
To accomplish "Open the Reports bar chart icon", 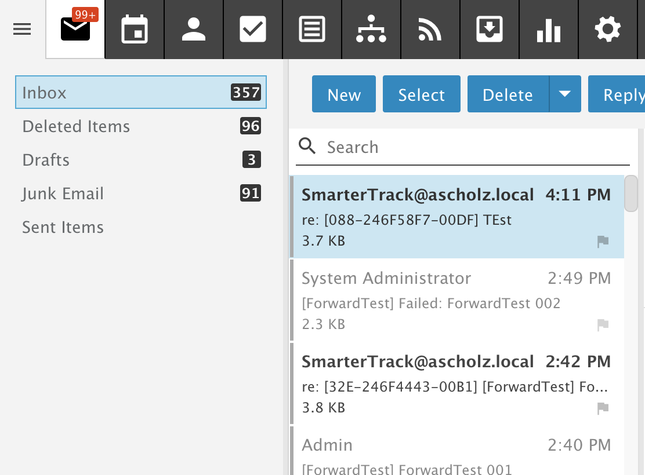I will pyautogui.click(x=549, y=30).
